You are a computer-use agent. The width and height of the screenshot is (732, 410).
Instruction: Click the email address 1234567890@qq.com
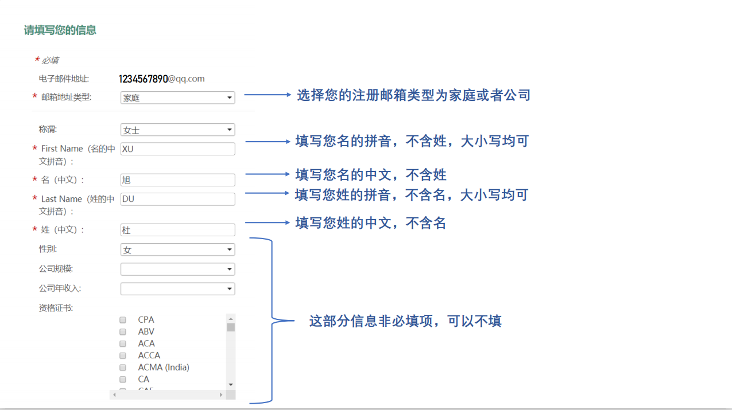point(161,79)
